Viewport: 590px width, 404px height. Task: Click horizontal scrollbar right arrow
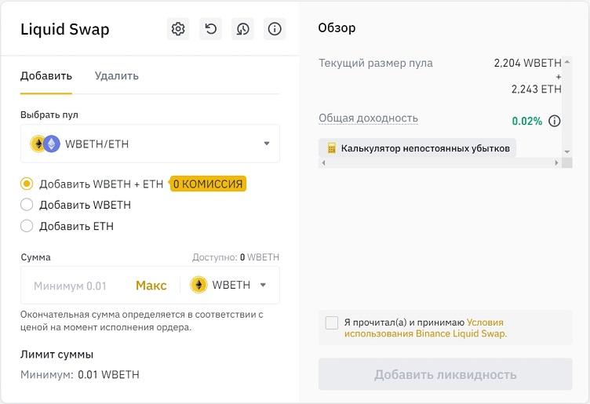556,163
